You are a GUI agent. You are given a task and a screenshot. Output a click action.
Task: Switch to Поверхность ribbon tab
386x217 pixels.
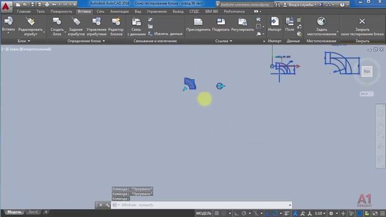point(62,11)
